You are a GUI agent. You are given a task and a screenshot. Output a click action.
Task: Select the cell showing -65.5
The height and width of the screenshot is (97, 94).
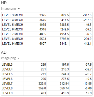pyautogui.click(x=81, y=29)
